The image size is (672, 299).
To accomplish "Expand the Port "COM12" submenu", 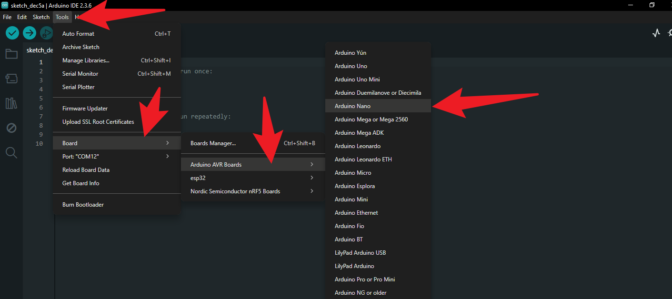I will 117,157.
